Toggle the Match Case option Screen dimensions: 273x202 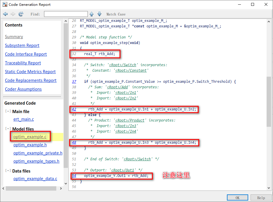(116, 14)
